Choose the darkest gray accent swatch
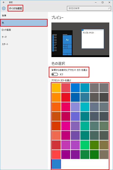Screen dimensions: 113x170 (x=104, y=97)
